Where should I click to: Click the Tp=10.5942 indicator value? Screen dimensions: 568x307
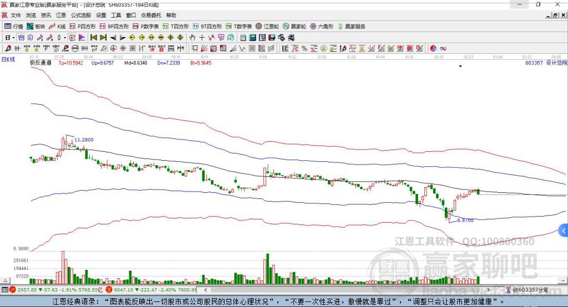coord(70,63)
